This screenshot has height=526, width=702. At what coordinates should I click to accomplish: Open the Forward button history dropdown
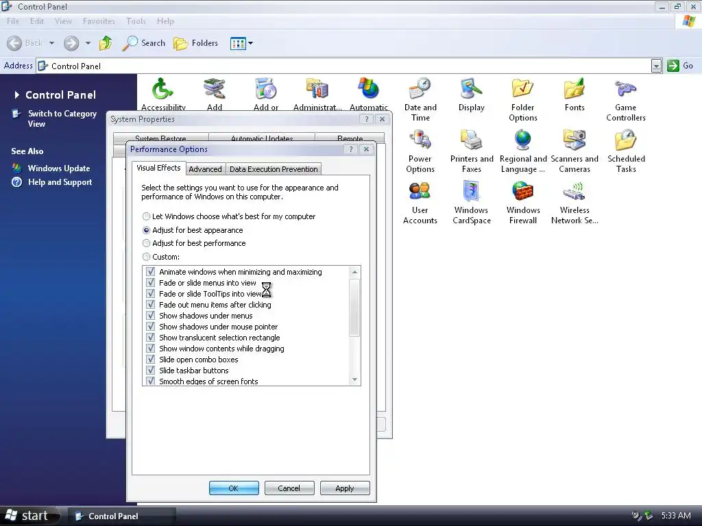click(88, 43)
